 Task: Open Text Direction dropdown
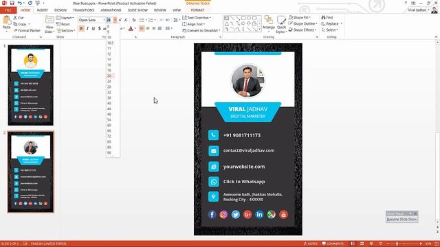(x=197, y=17)
